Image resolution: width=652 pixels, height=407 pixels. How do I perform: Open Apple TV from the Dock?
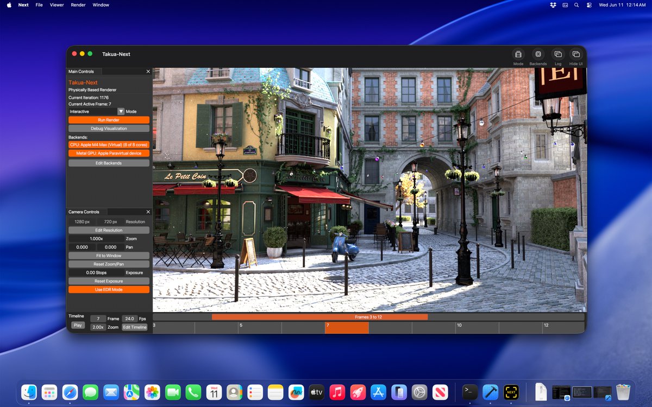coord(317,392)
